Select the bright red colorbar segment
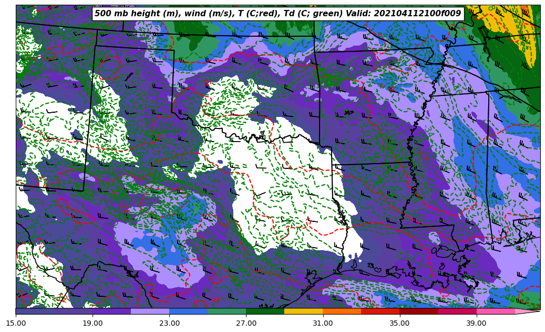The image size is (545, 332). pyautogui.click(x=380, y=311)
